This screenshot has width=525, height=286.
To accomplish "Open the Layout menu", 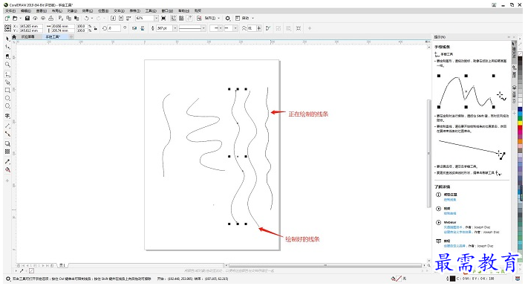I will tap(56, 10).
